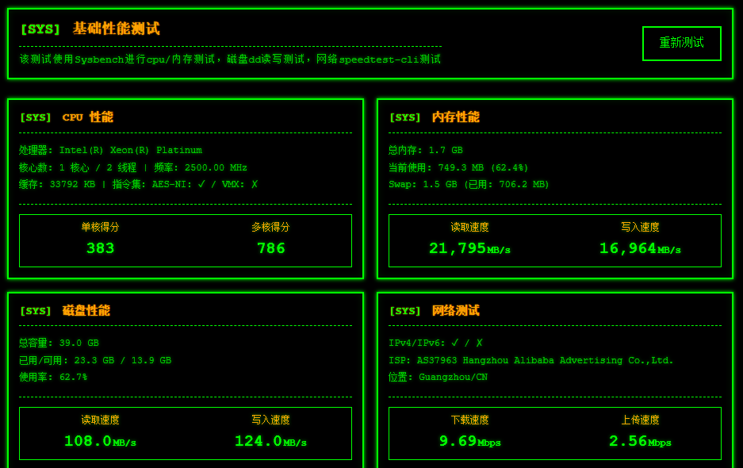743x468 pixels.
Task: Click the VMX cross mark
Action: click(x=255, y=184)
